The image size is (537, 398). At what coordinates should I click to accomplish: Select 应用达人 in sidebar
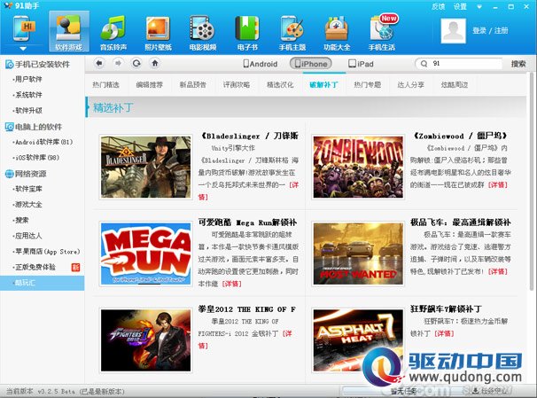(28, 236)
